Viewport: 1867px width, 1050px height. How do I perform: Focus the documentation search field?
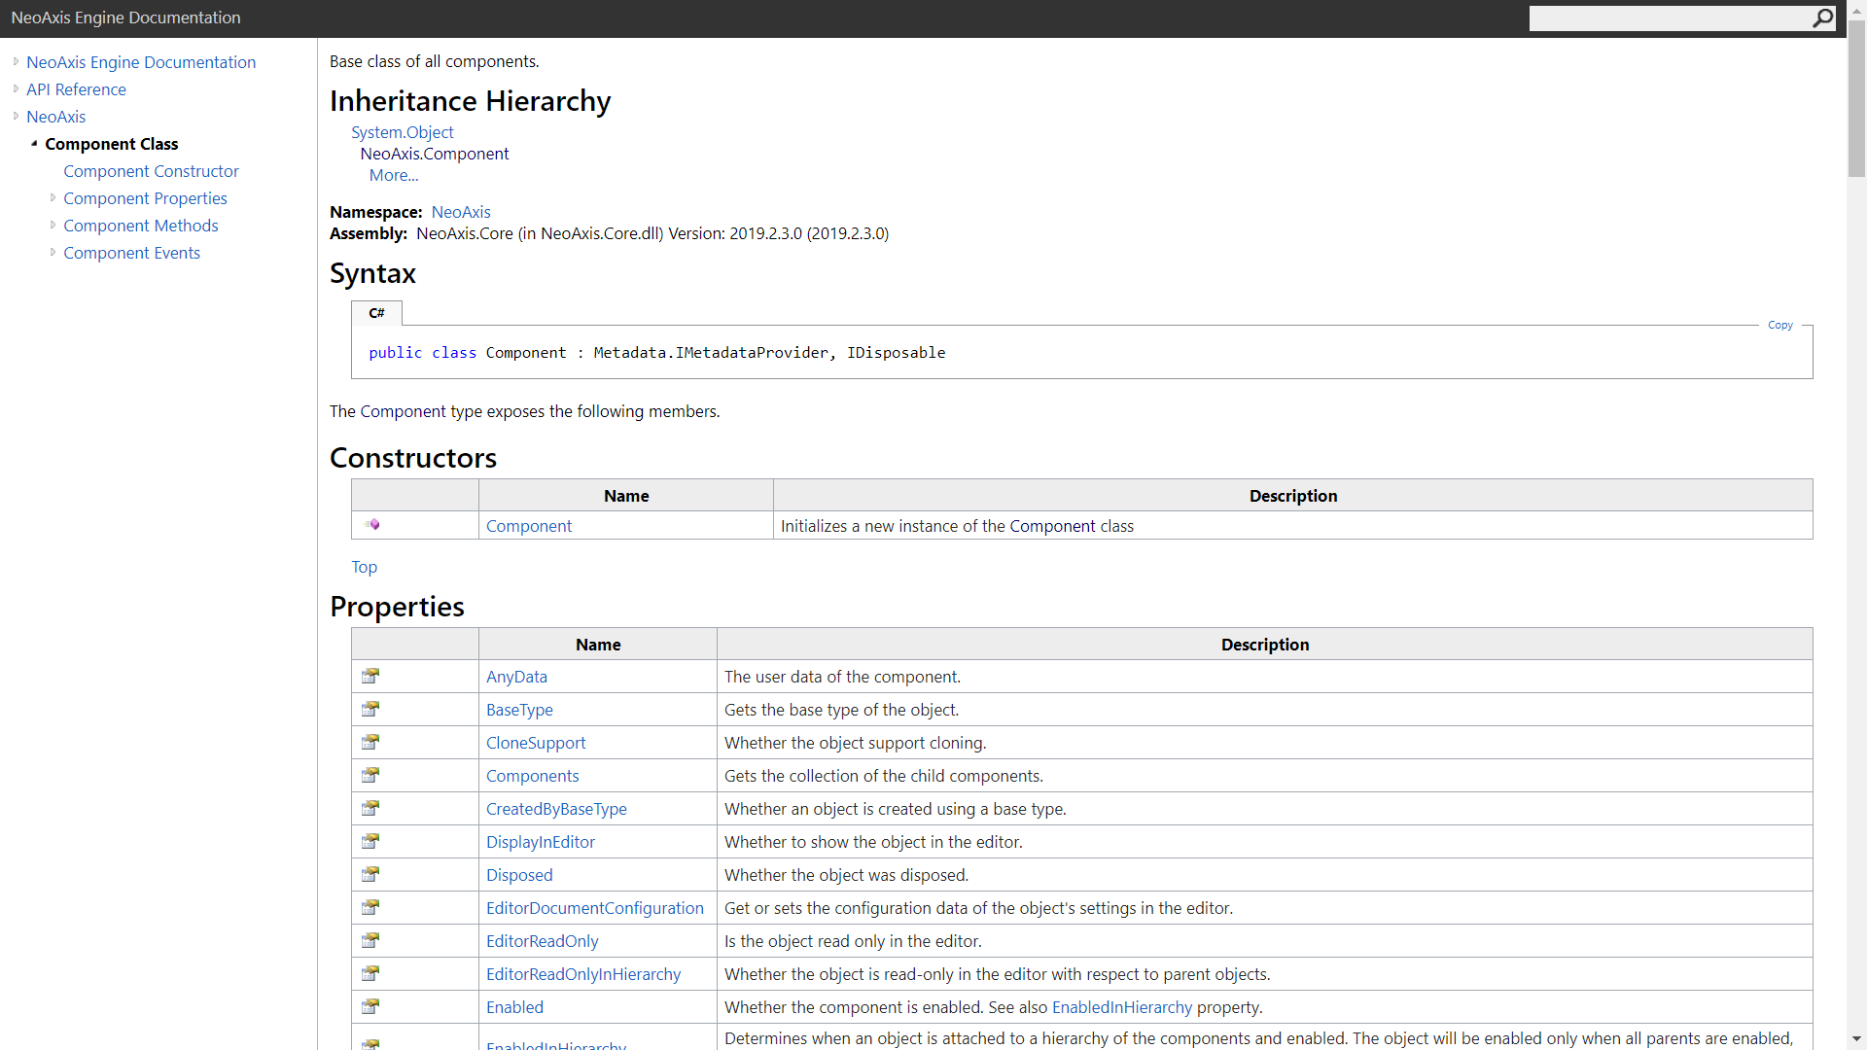pyautogui.click(x=1668, y=17)
